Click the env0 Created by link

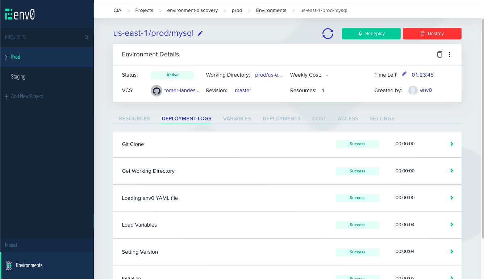coord(426,90)
